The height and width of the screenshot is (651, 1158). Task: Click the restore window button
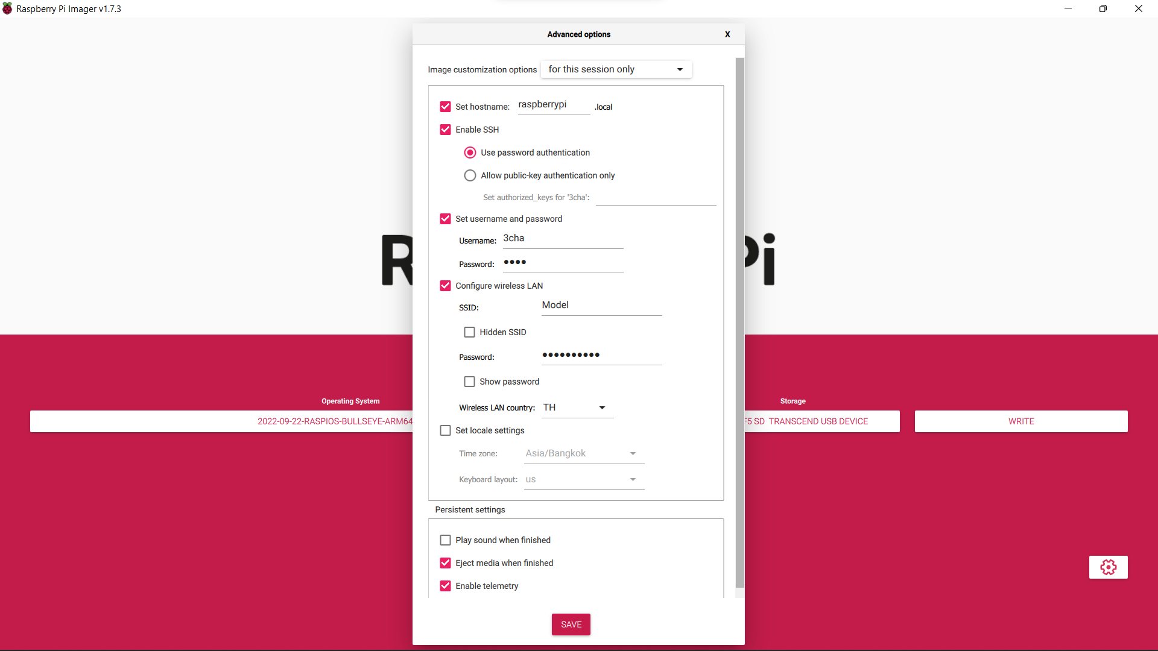point(1103,8)
